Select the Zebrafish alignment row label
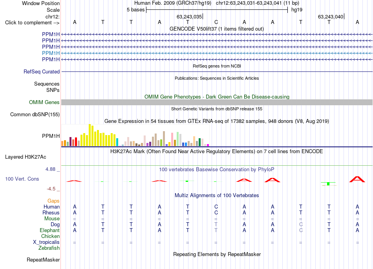Screen dimensions: 373x269 click(49, 248)
